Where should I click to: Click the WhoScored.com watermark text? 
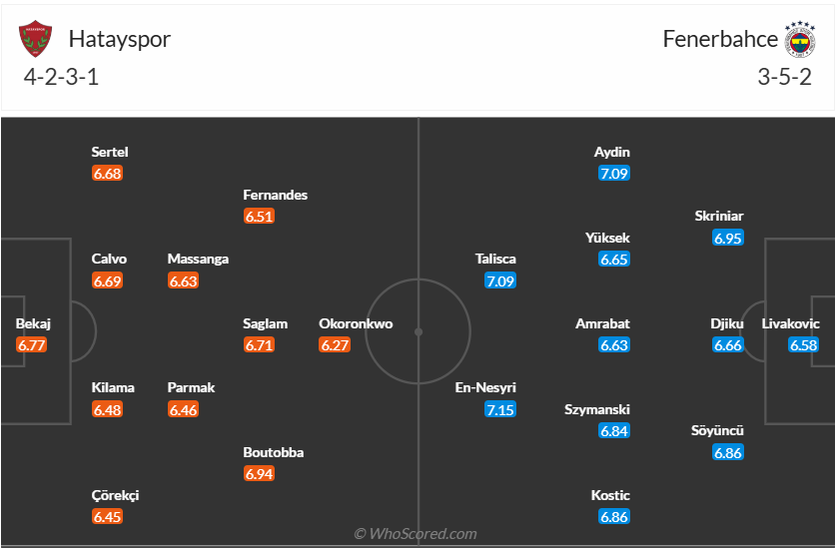click(x=415, y=534)
